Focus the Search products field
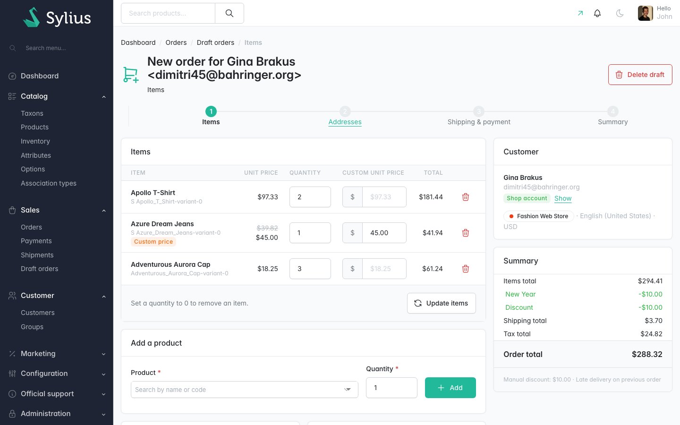680x425 pixels. pyautogui.click(x=168, y=13)
